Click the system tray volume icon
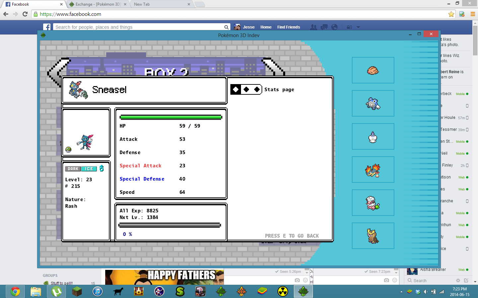 (x=426, y=292)
